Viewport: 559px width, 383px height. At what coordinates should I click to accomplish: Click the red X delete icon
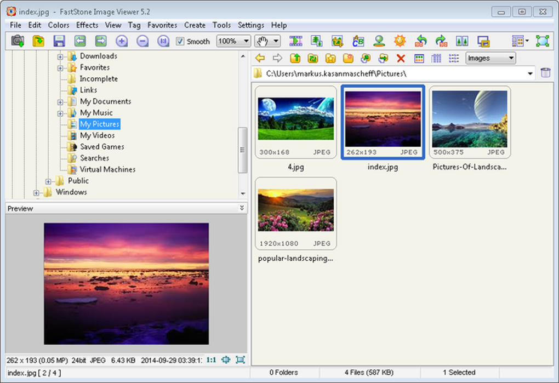click(401, 58)
